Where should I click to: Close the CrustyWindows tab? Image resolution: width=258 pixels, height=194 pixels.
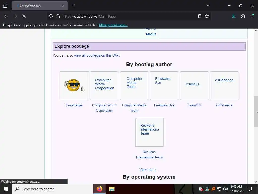(63, 6)
